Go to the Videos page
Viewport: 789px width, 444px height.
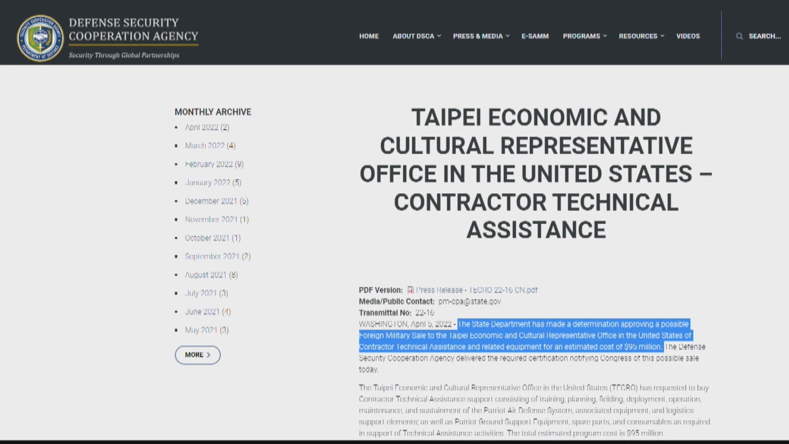[688, 36]
